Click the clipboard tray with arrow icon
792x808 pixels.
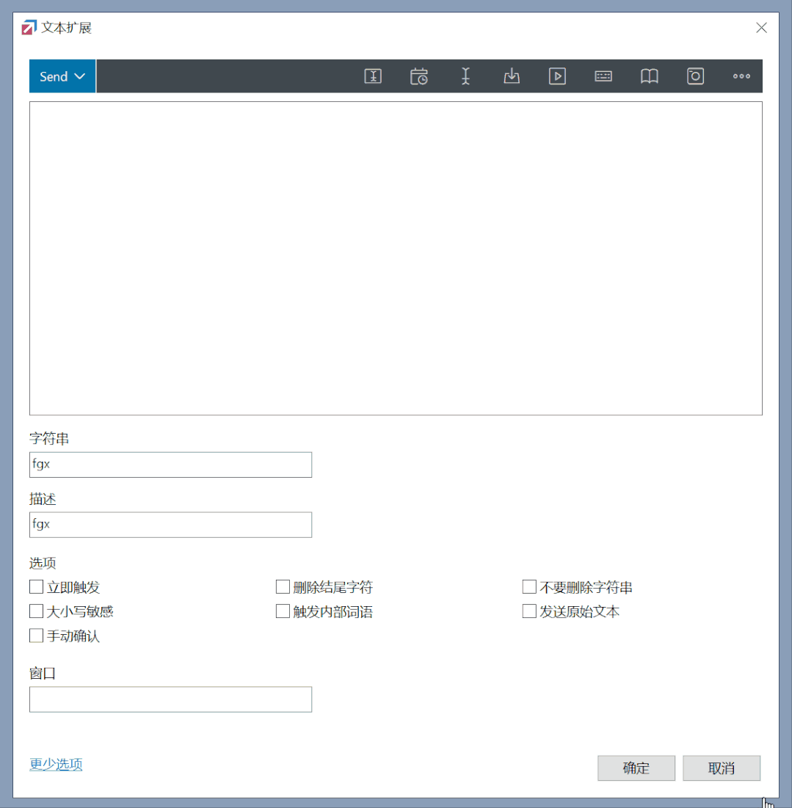pos(511,76)
